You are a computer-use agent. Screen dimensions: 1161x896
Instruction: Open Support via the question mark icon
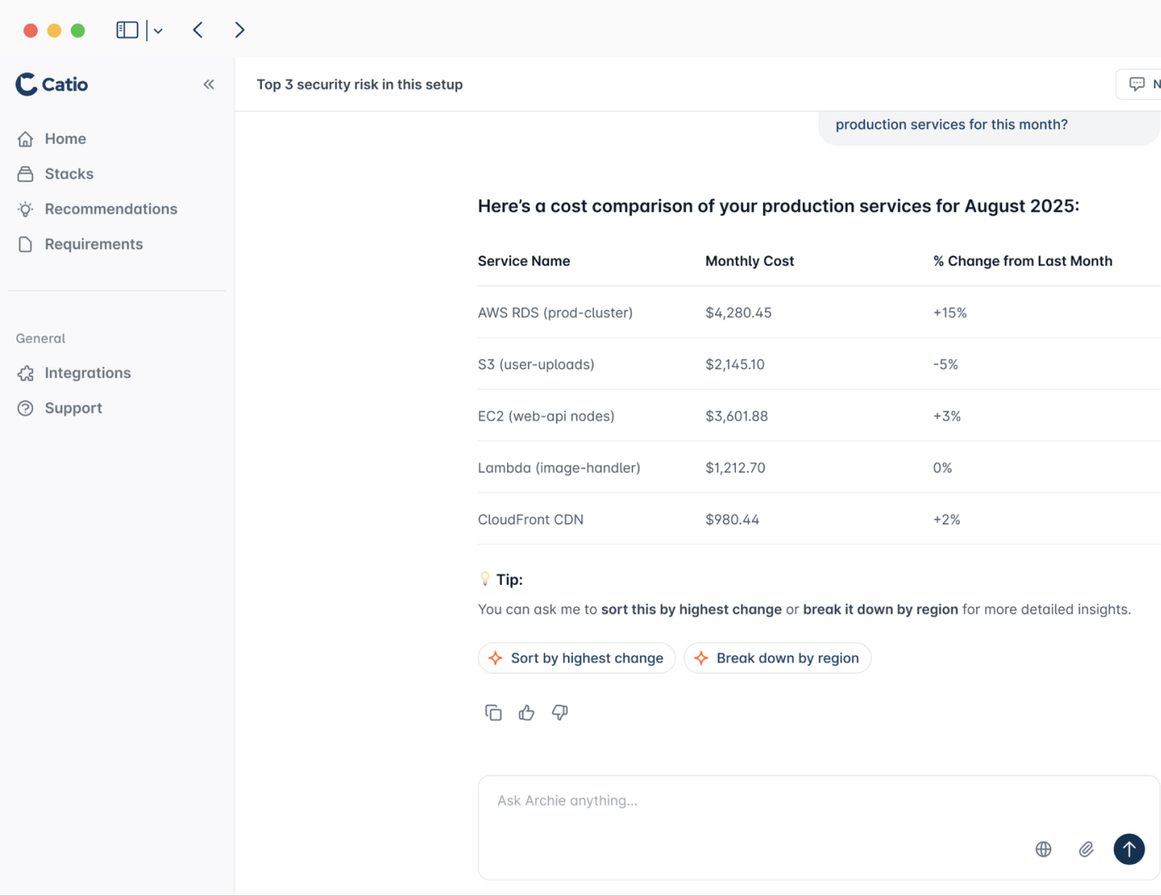pos(25,407)
